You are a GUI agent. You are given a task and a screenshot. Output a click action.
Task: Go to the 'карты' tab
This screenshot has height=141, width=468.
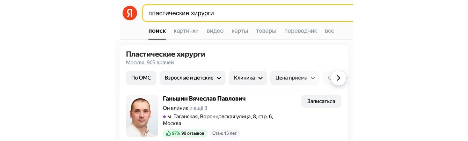point(240,31)
